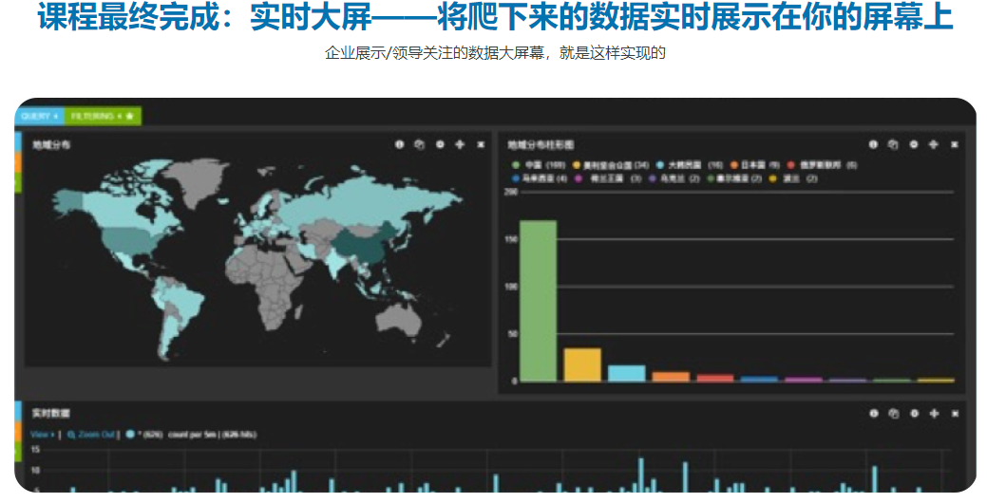This screenshot has height=503, width=987.
Task: Expand the QUERY section tab
Action: tap(39, 116)
